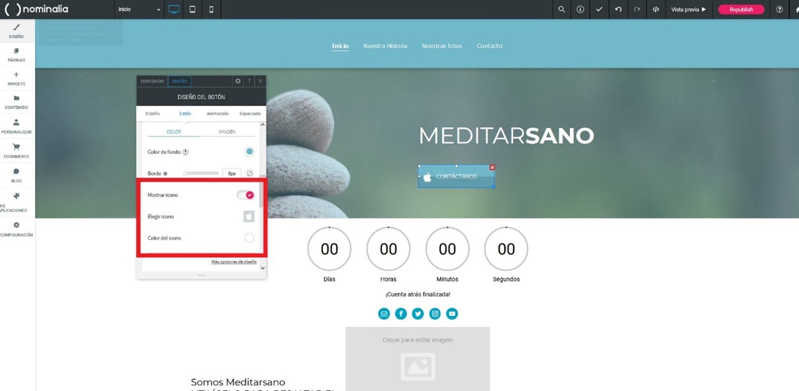This screenshot has width=799, height=391.
Task: Pick the Color de fondo swatch
Action: click(250, 152)
